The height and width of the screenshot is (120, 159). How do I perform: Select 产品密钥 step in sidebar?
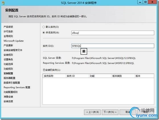tap(8, 27)
